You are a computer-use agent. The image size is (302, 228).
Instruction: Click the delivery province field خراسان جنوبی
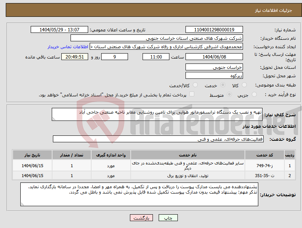(x=214, y=67)
